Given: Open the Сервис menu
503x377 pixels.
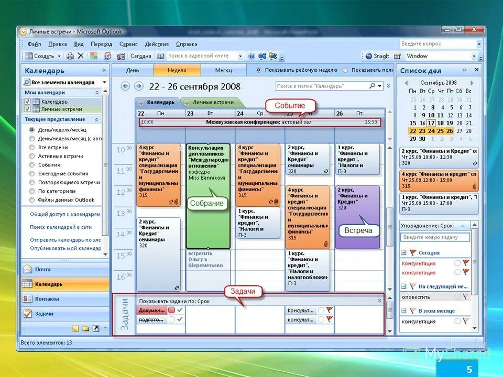Looking at the screenshot, I should point(128,44).
